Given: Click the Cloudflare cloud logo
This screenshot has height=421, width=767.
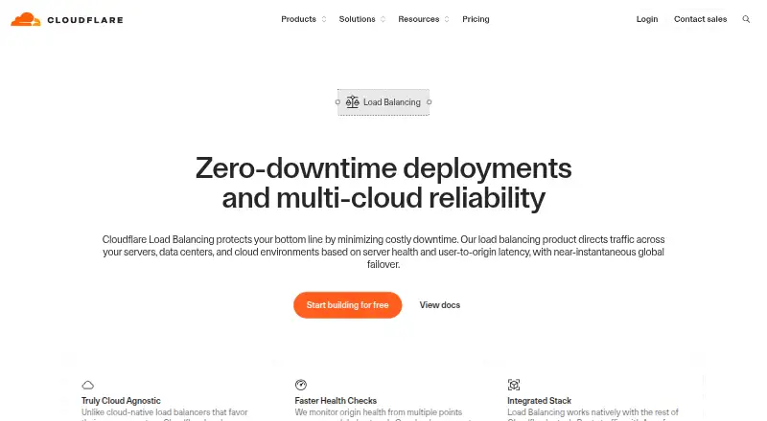Looking at the screenshot, I should pos(26,19).
